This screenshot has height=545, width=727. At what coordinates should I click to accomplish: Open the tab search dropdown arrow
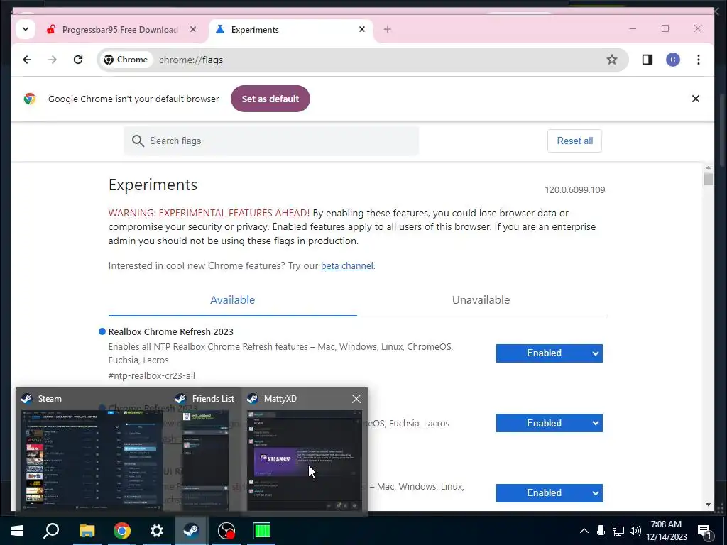point(26,29)
